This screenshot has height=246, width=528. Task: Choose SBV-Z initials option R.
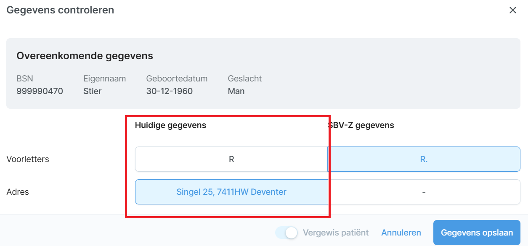pyautogui.click(x=424, y=159)
